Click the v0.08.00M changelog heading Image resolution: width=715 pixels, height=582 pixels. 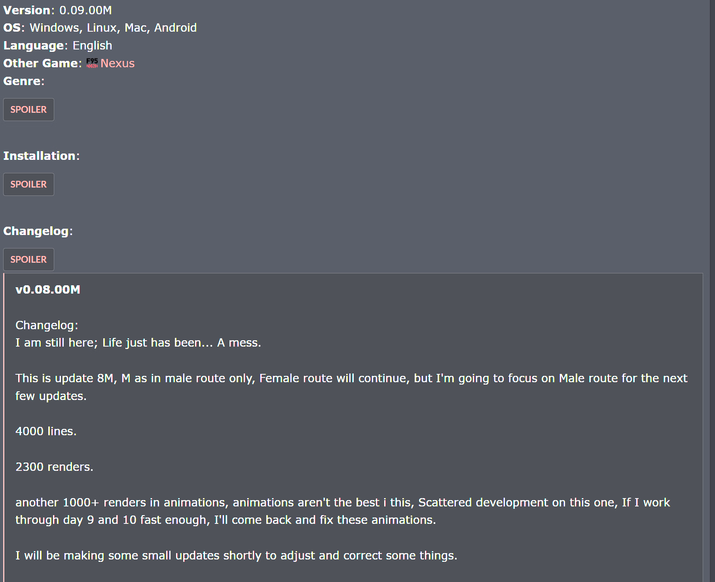[x=48, y=290]
